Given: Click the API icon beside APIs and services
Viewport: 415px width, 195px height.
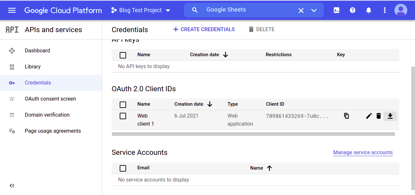Looking at the screenshot, I should coord(12,30).
